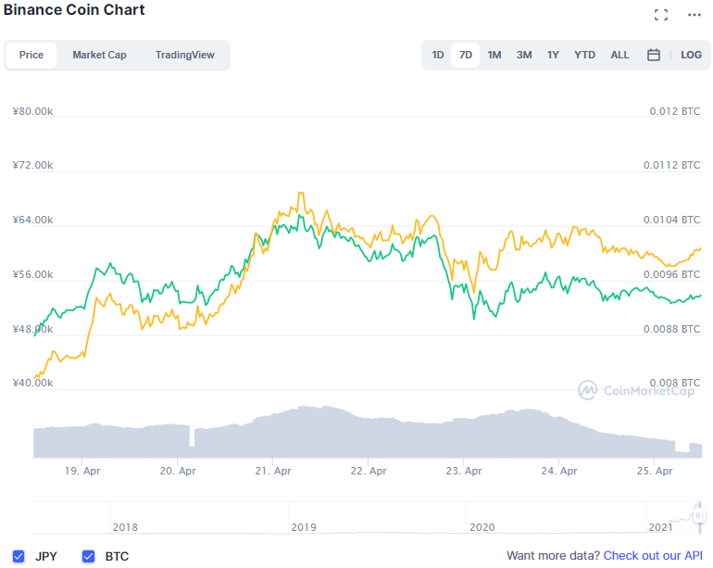
Task: Switch to the Price tab
Action: pos(31,55)
